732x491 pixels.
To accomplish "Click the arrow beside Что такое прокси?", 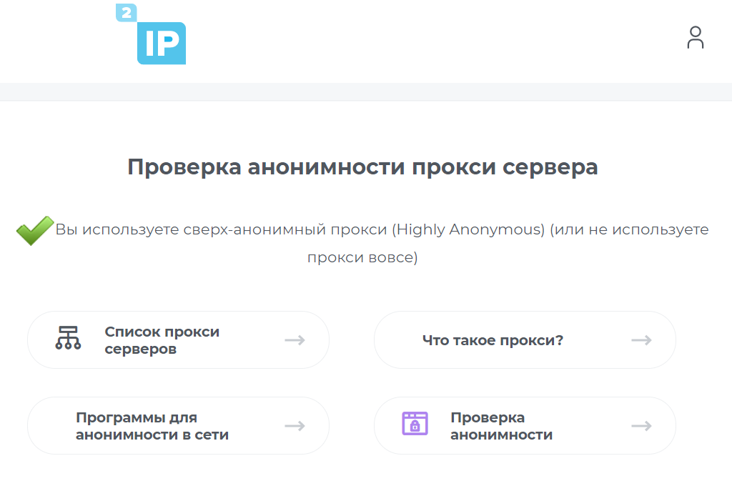I will point(641,340).
